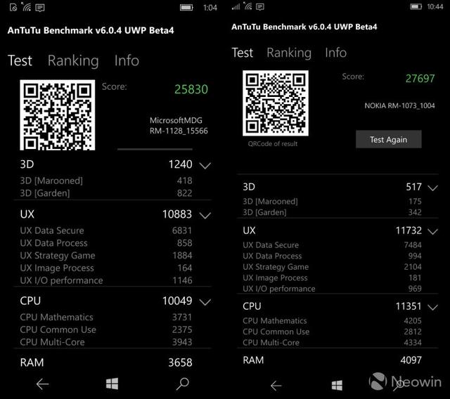450x399 pixels.
Task: Tap the QR code on right phone
Action: (x=276, y=103)
